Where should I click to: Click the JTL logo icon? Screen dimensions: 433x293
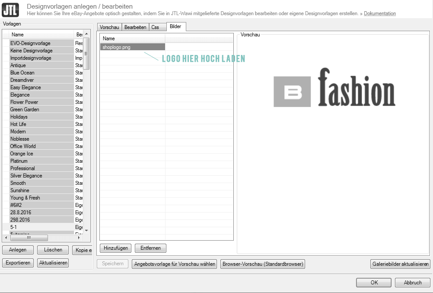[10, 10]
